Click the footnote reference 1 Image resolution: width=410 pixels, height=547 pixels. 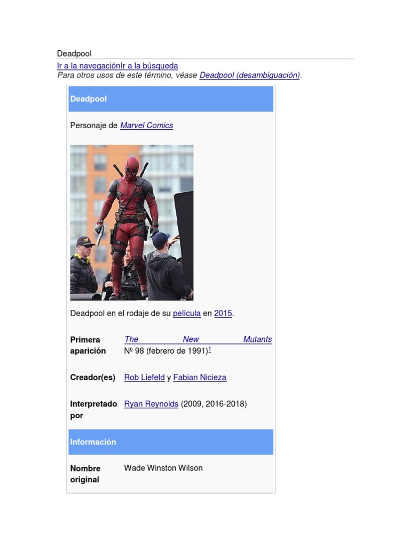pos(210,349)
